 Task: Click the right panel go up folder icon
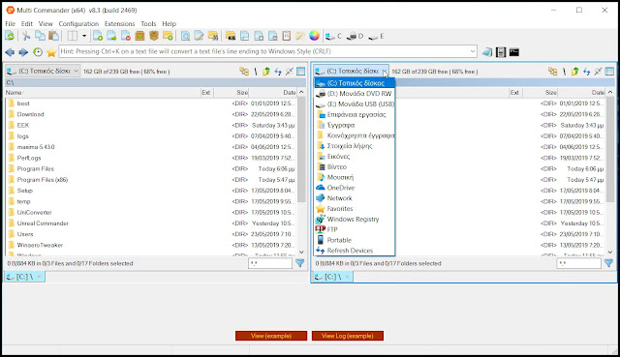click(x=574, y=71)
